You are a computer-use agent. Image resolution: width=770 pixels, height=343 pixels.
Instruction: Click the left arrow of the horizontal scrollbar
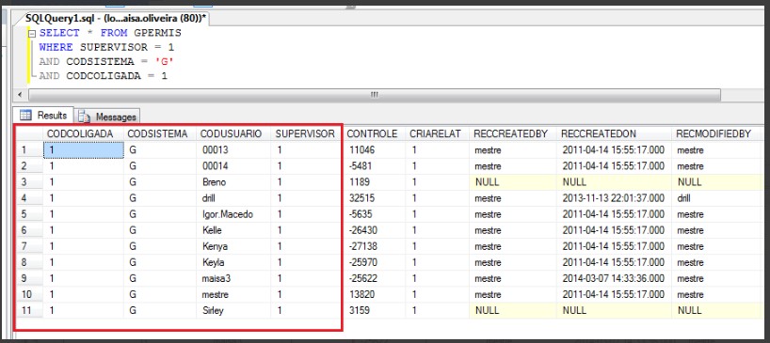pos(20,95)
